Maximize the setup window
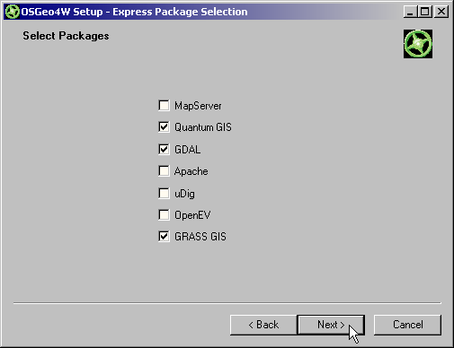Viewport: 454px width, 348px height. pyautogui.click(x=424, y=12)
